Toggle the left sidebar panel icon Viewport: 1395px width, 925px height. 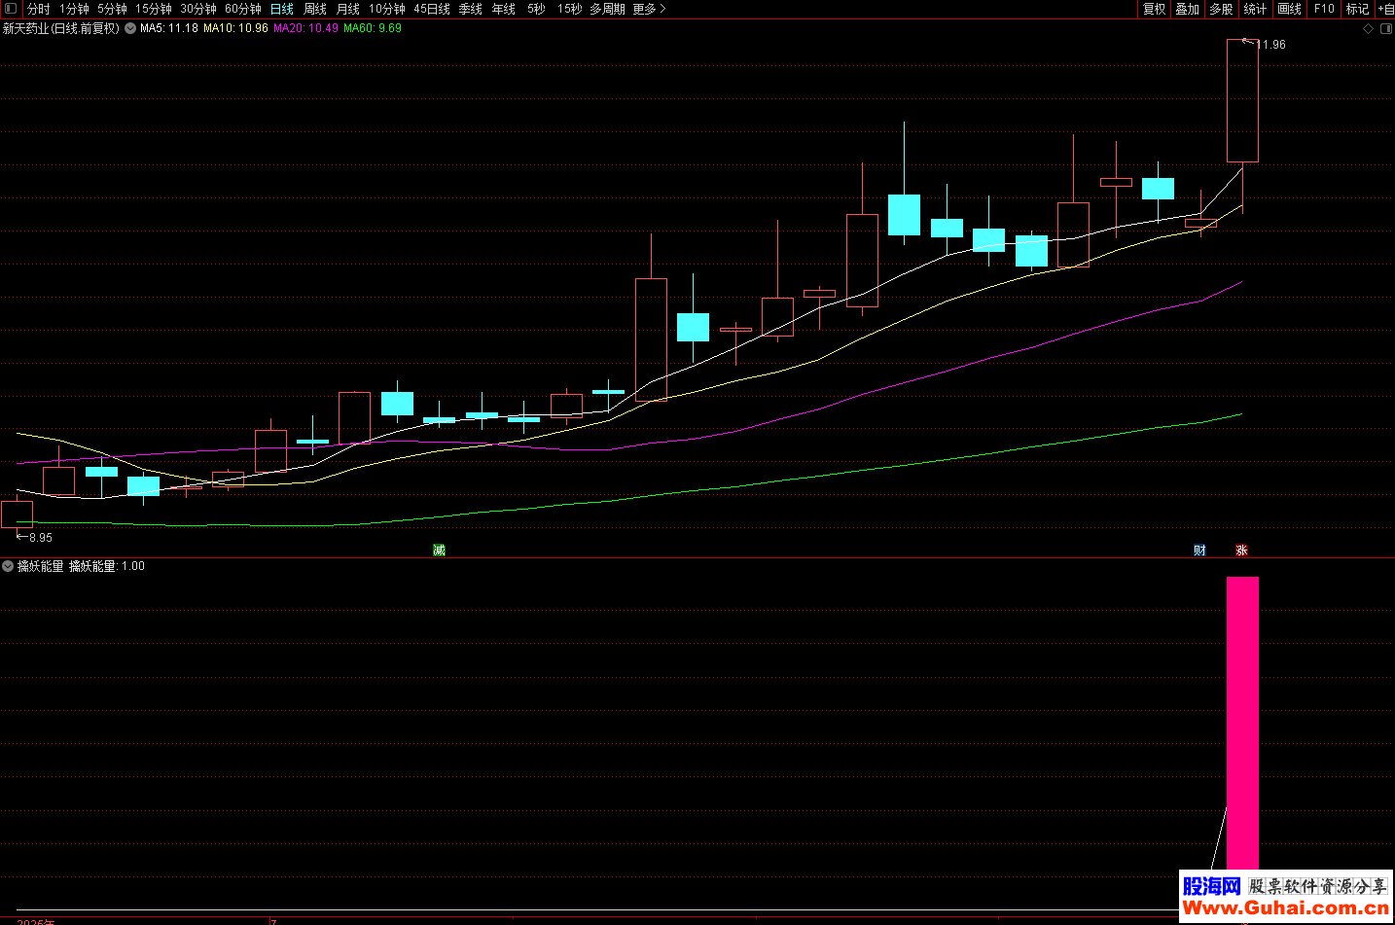click(11, 9)
